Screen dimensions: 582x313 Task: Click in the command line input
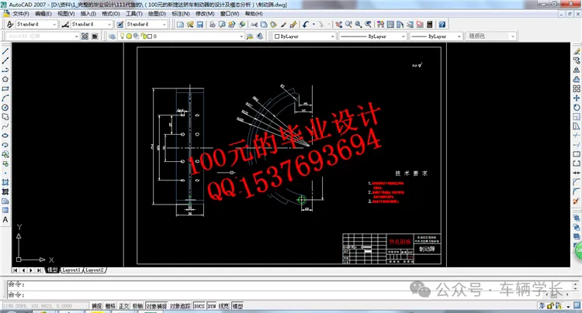click(x=289, y=295)
